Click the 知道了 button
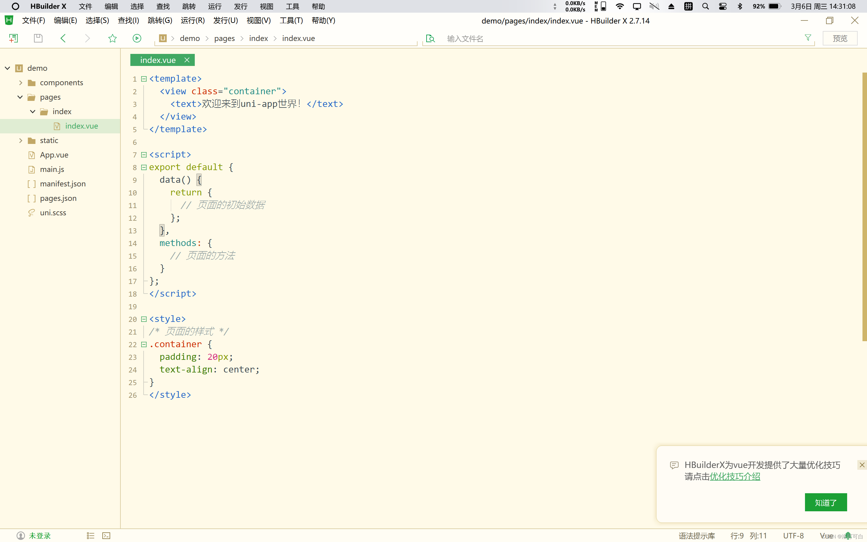Screen dimensions: 867x542 pyautogui.click(x=825, y=502)
